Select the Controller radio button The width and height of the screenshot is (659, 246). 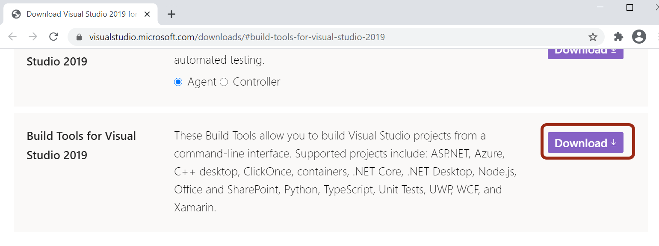click(x=224, y=82)
